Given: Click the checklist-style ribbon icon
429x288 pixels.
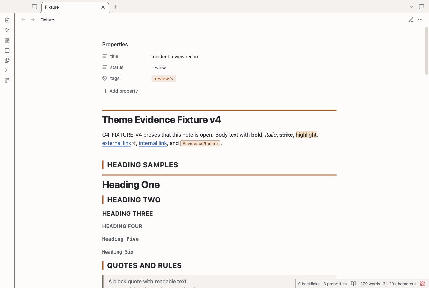Looking at the screenshot, I should click(x=7, y=80).
